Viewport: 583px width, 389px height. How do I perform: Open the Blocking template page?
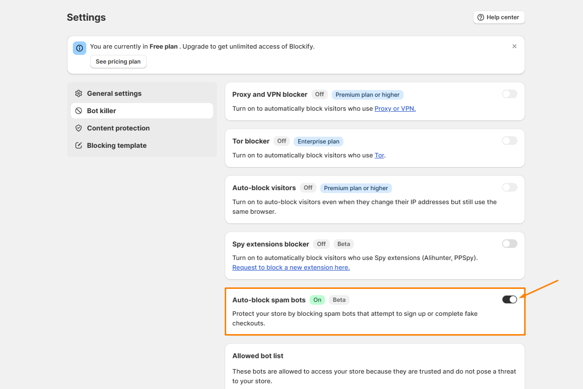pyautogui.click(x=117, y=145)
